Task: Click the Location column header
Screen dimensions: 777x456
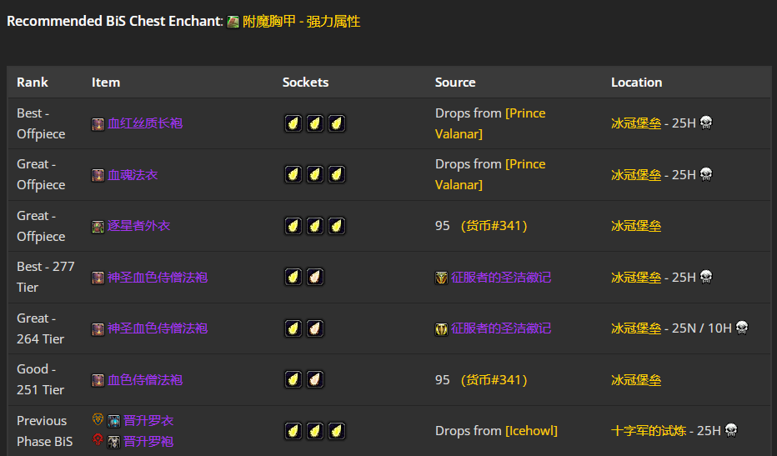Action: tap(636, 83)
